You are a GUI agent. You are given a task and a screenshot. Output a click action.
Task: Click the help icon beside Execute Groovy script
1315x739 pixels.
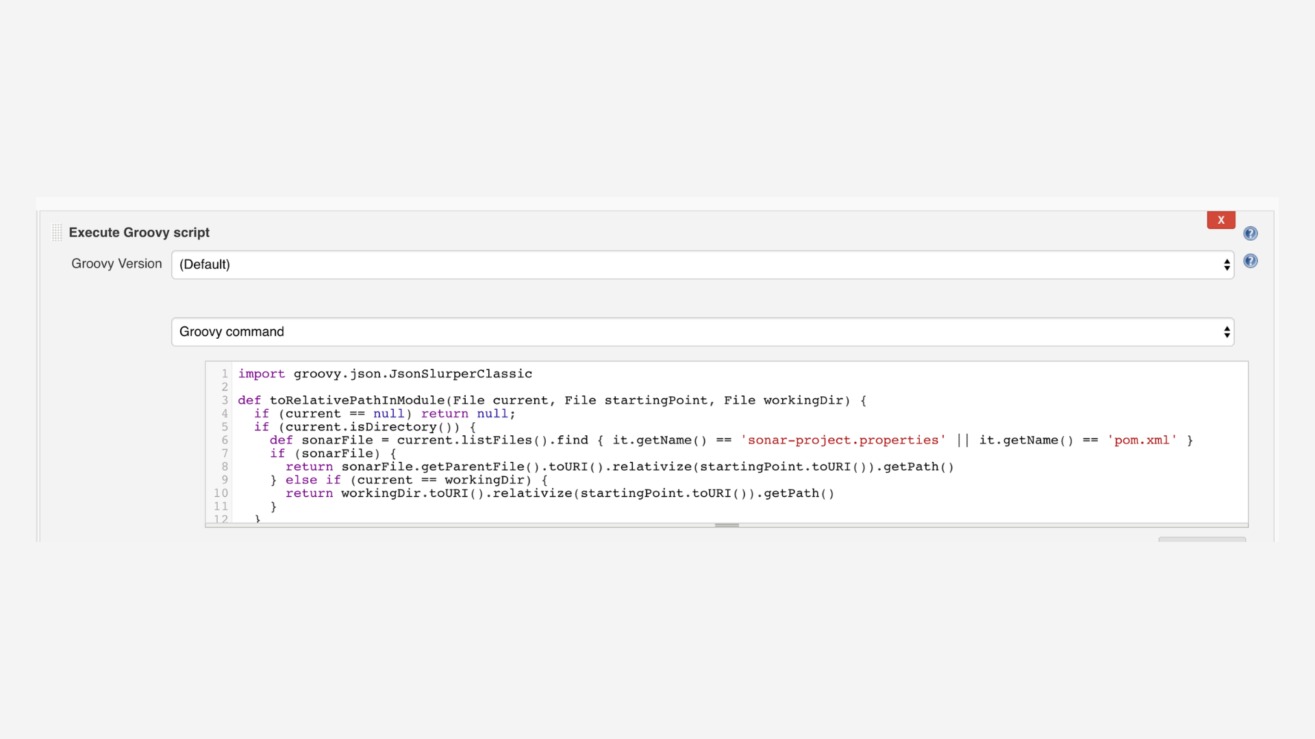[1250, 233]
